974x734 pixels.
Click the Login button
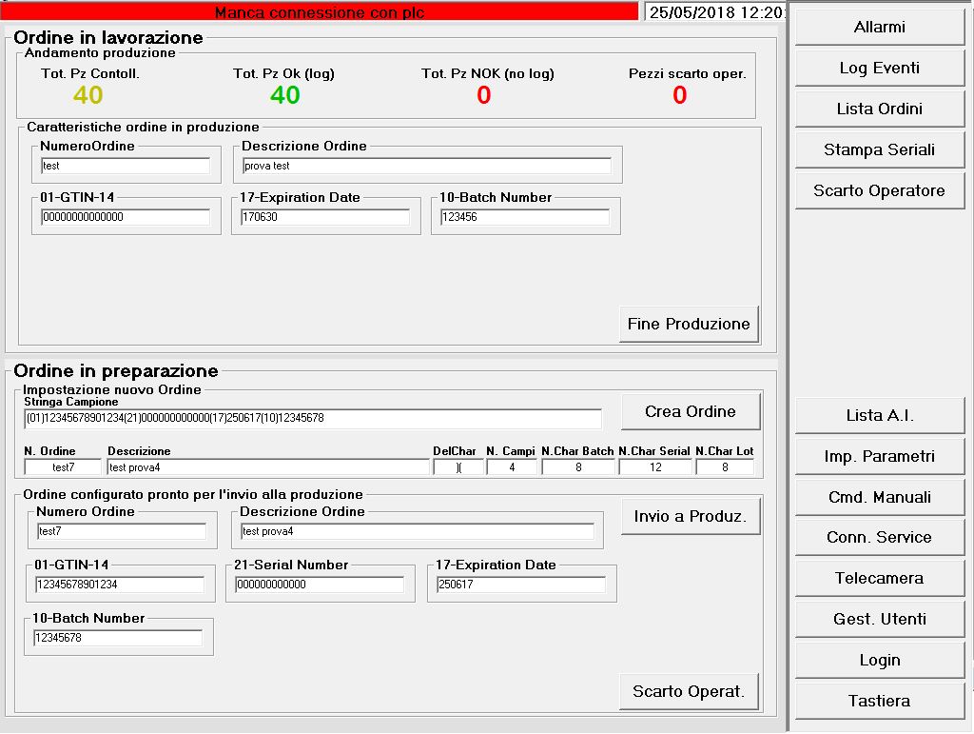(879, 660)
